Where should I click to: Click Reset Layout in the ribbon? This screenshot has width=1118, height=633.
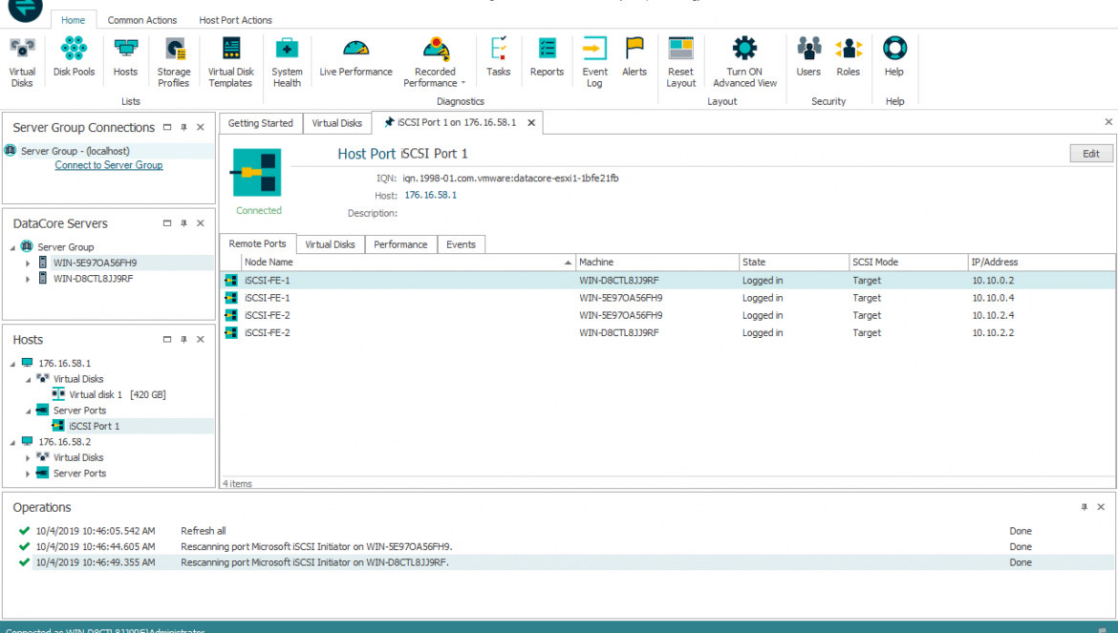tap(681, 62)
